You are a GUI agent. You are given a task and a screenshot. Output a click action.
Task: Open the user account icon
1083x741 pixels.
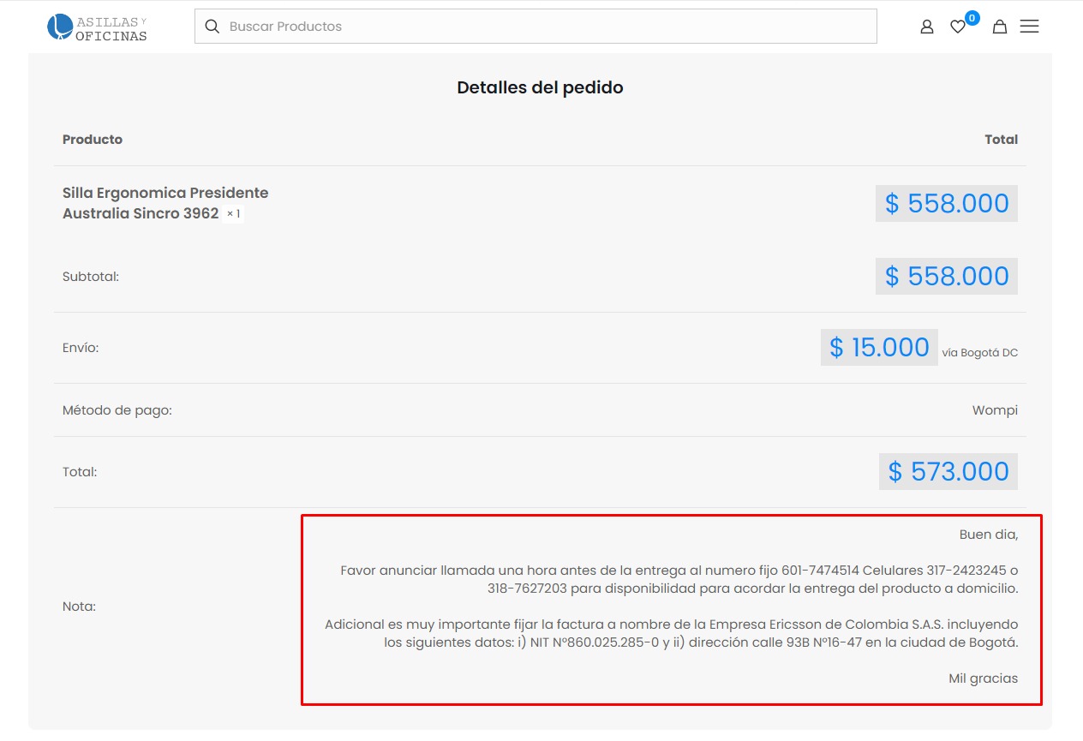pos(926,27)
